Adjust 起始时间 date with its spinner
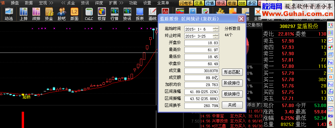This screenshot has width=335, height=128. 216,29
